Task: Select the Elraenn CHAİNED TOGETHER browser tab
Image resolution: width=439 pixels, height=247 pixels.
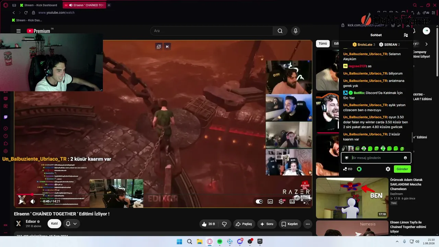Action: pos(84,5)
